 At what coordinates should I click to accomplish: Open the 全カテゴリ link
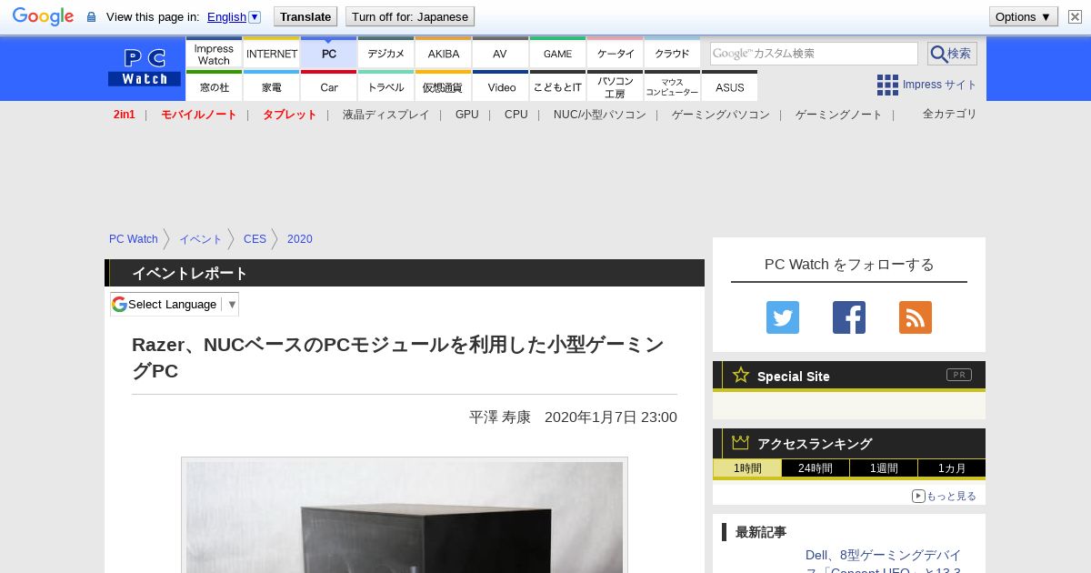pyautogui.click(x=950, y=114)
